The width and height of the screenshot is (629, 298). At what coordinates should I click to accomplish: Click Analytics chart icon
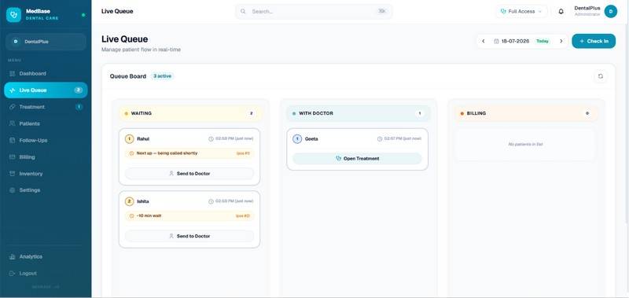(x=12, y=256)
